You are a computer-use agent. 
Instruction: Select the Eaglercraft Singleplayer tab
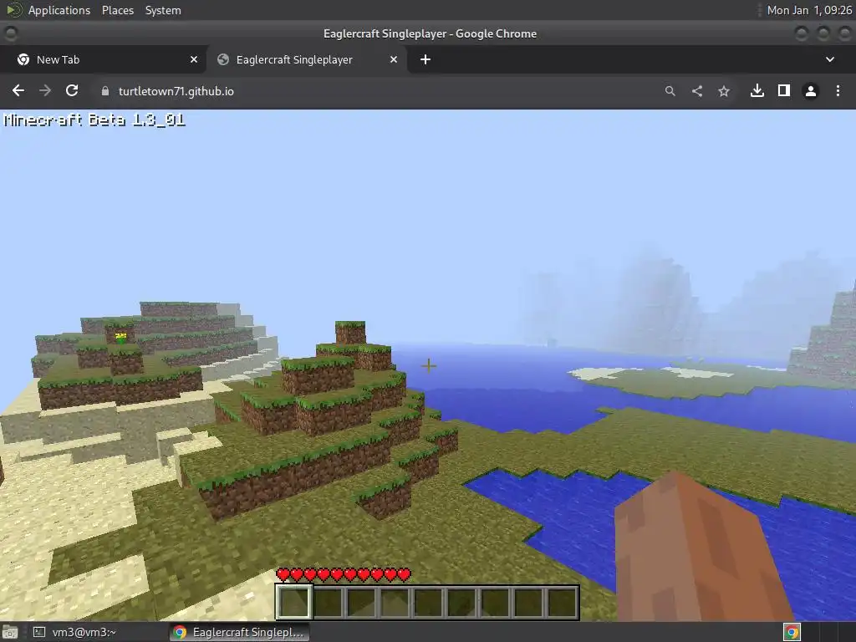(306, 59)
